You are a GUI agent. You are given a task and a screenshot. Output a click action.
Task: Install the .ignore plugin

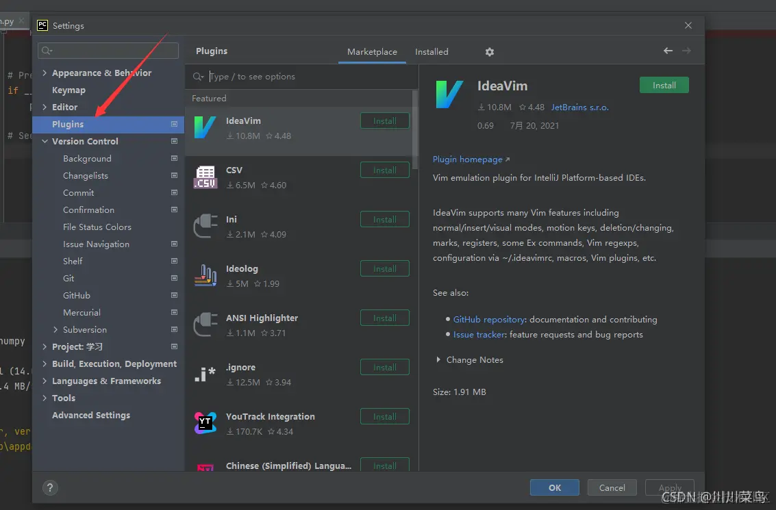coord(384,367)
